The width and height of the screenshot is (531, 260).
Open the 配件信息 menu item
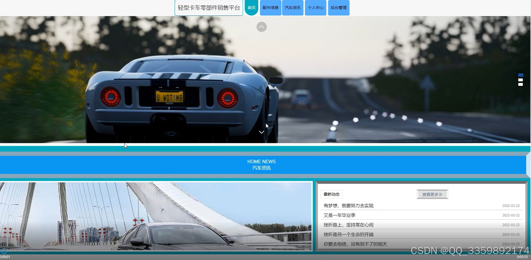pyautogui.click(x=270, y=8)
